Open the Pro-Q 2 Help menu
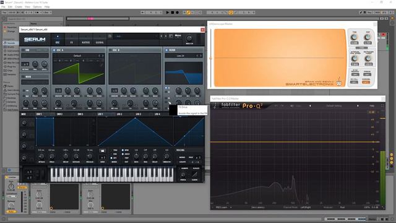The height and width of the screenshot is (223, 396). pos(372,106)
